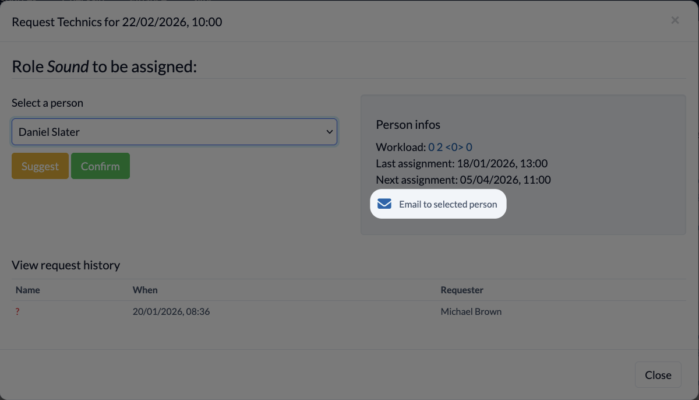This screenshot has height=400, width=699.
Task: Click the 20/01/2026, 08:36 history entry
Action: 171,312
